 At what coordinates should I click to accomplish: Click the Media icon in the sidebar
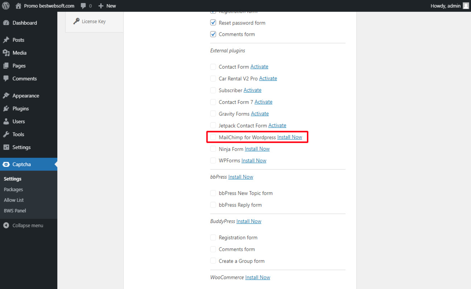point(6,53)
